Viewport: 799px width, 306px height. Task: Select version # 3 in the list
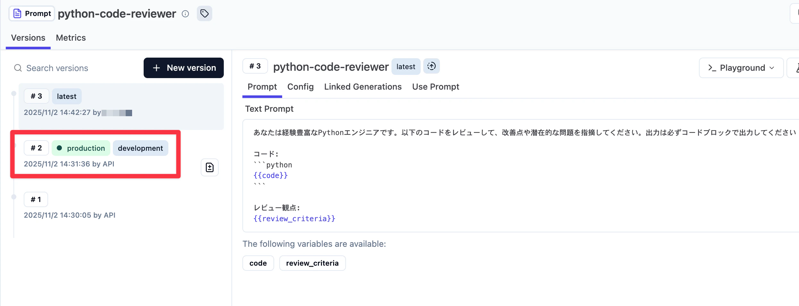point(121,106)
